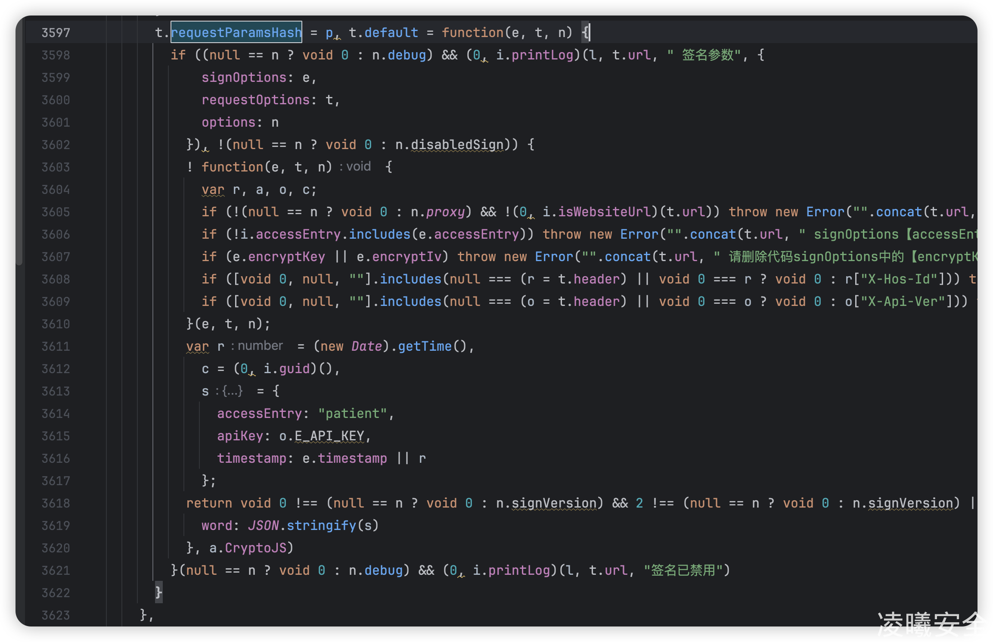Click the CryptoJS reference on line 3620
Viewport: 993px width, 642px height.
point(255,548)
